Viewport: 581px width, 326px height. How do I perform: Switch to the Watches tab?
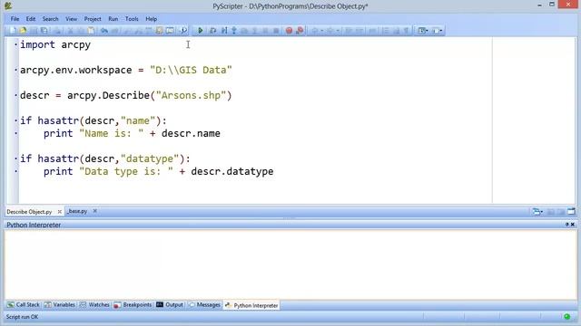point(94,305)
